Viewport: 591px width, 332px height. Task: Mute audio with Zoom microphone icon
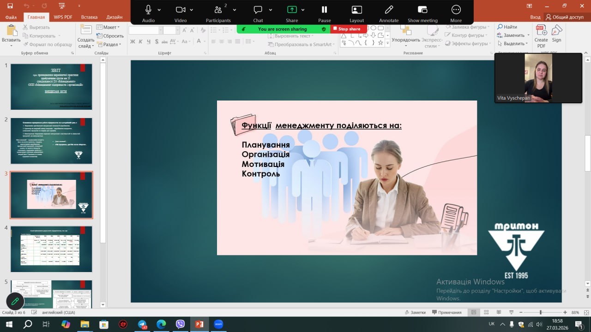[x=148, y=10]
